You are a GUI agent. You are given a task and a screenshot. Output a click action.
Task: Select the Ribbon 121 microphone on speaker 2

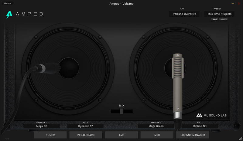coord(178,87)
